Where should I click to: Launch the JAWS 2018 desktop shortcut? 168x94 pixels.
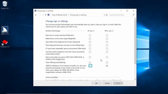click(5, 31)
